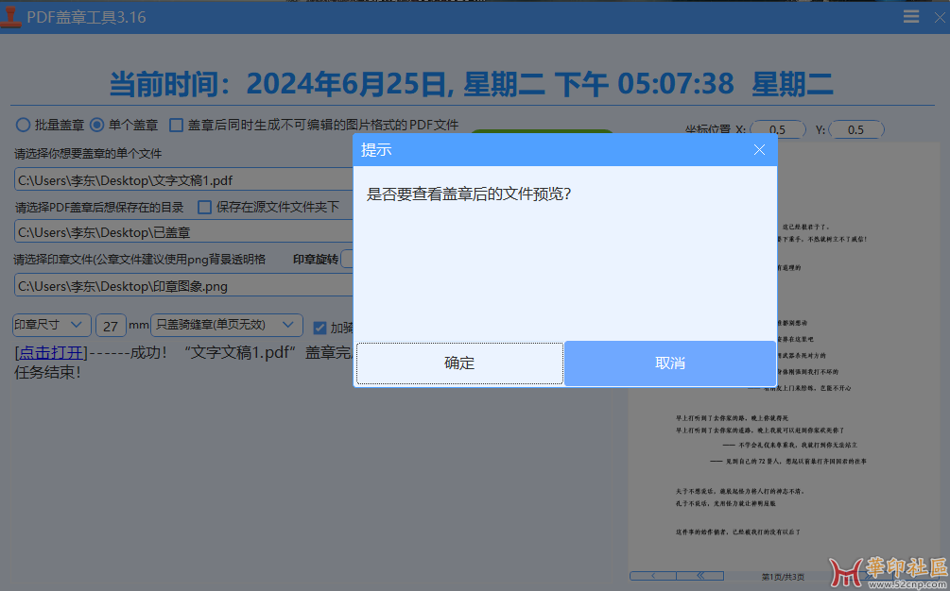Click the stamp size 27 mm field

pos(111,326)
